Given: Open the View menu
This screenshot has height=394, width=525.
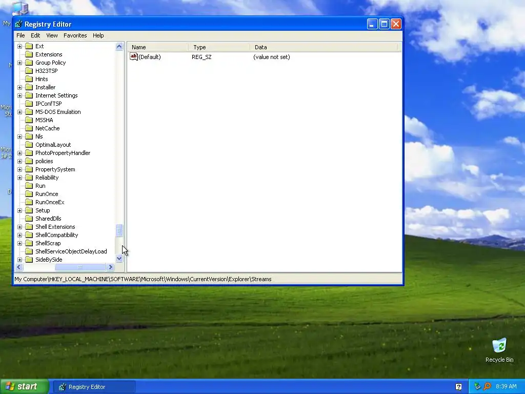Looking at the screenshot, I should click(x=52, y=35).
